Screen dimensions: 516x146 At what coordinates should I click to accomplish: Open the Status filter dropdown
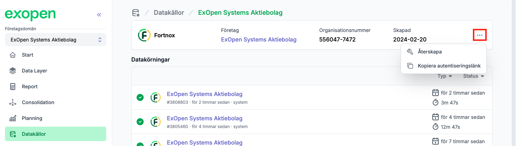(x=473, y=76)
